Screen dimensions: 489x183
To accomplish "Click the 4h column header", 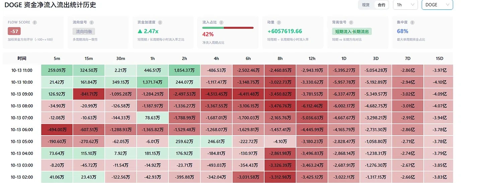I will pos(216,59).
